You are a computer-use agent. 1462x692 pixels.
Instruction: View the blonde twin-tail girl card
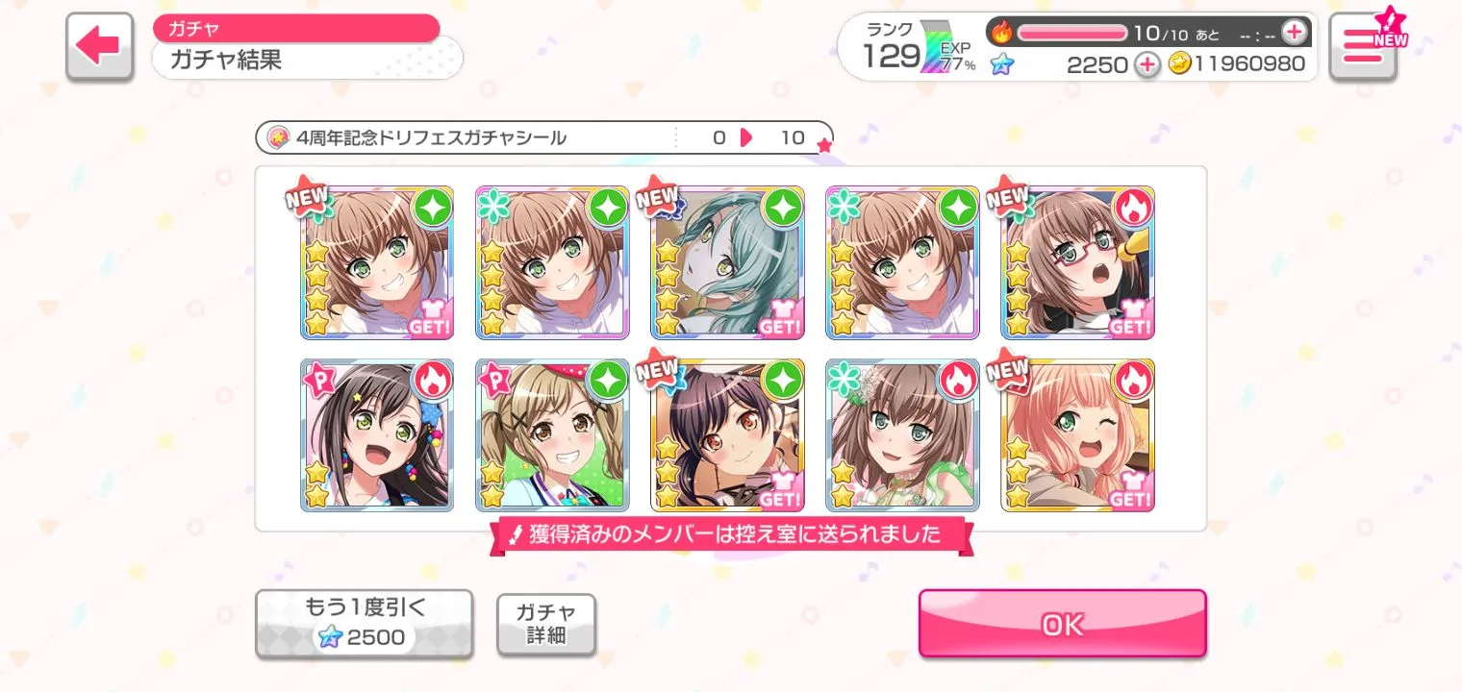tap(552, 435)
